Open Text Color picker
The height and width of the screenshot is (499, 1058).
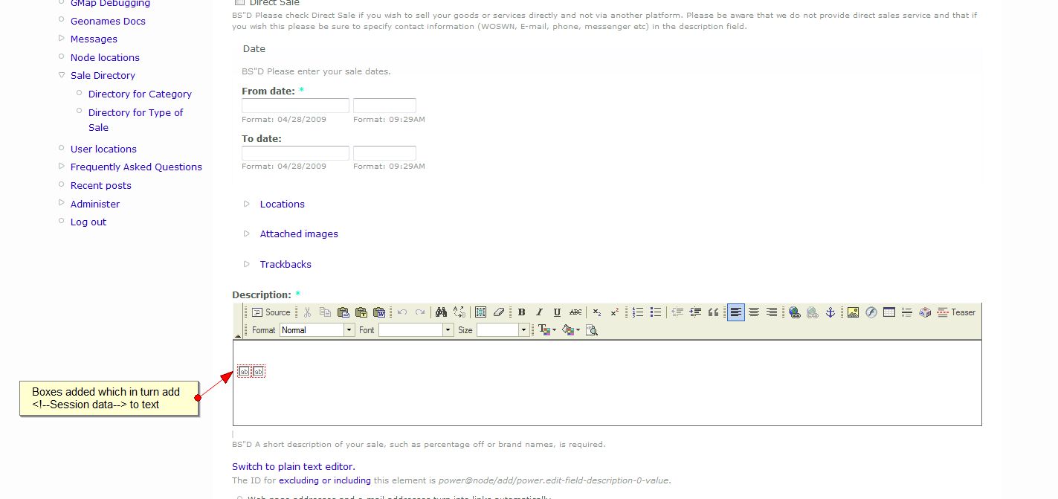[x=546, y=330]
